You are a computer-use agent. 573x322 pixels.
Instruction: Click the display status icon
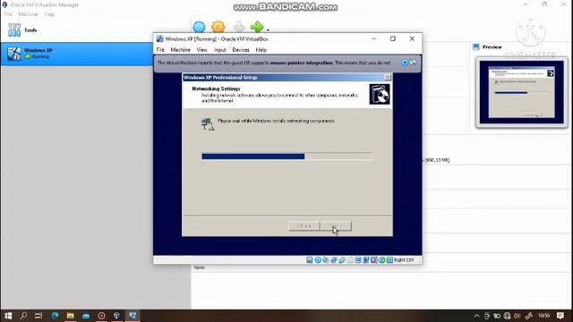coord(358,260)
